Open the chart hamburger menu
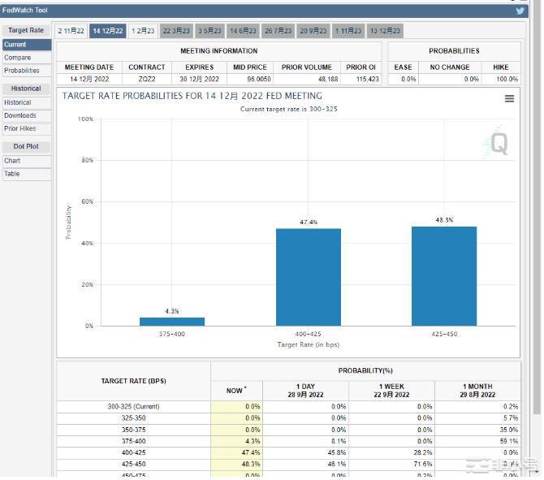 (x=509, y=98)
